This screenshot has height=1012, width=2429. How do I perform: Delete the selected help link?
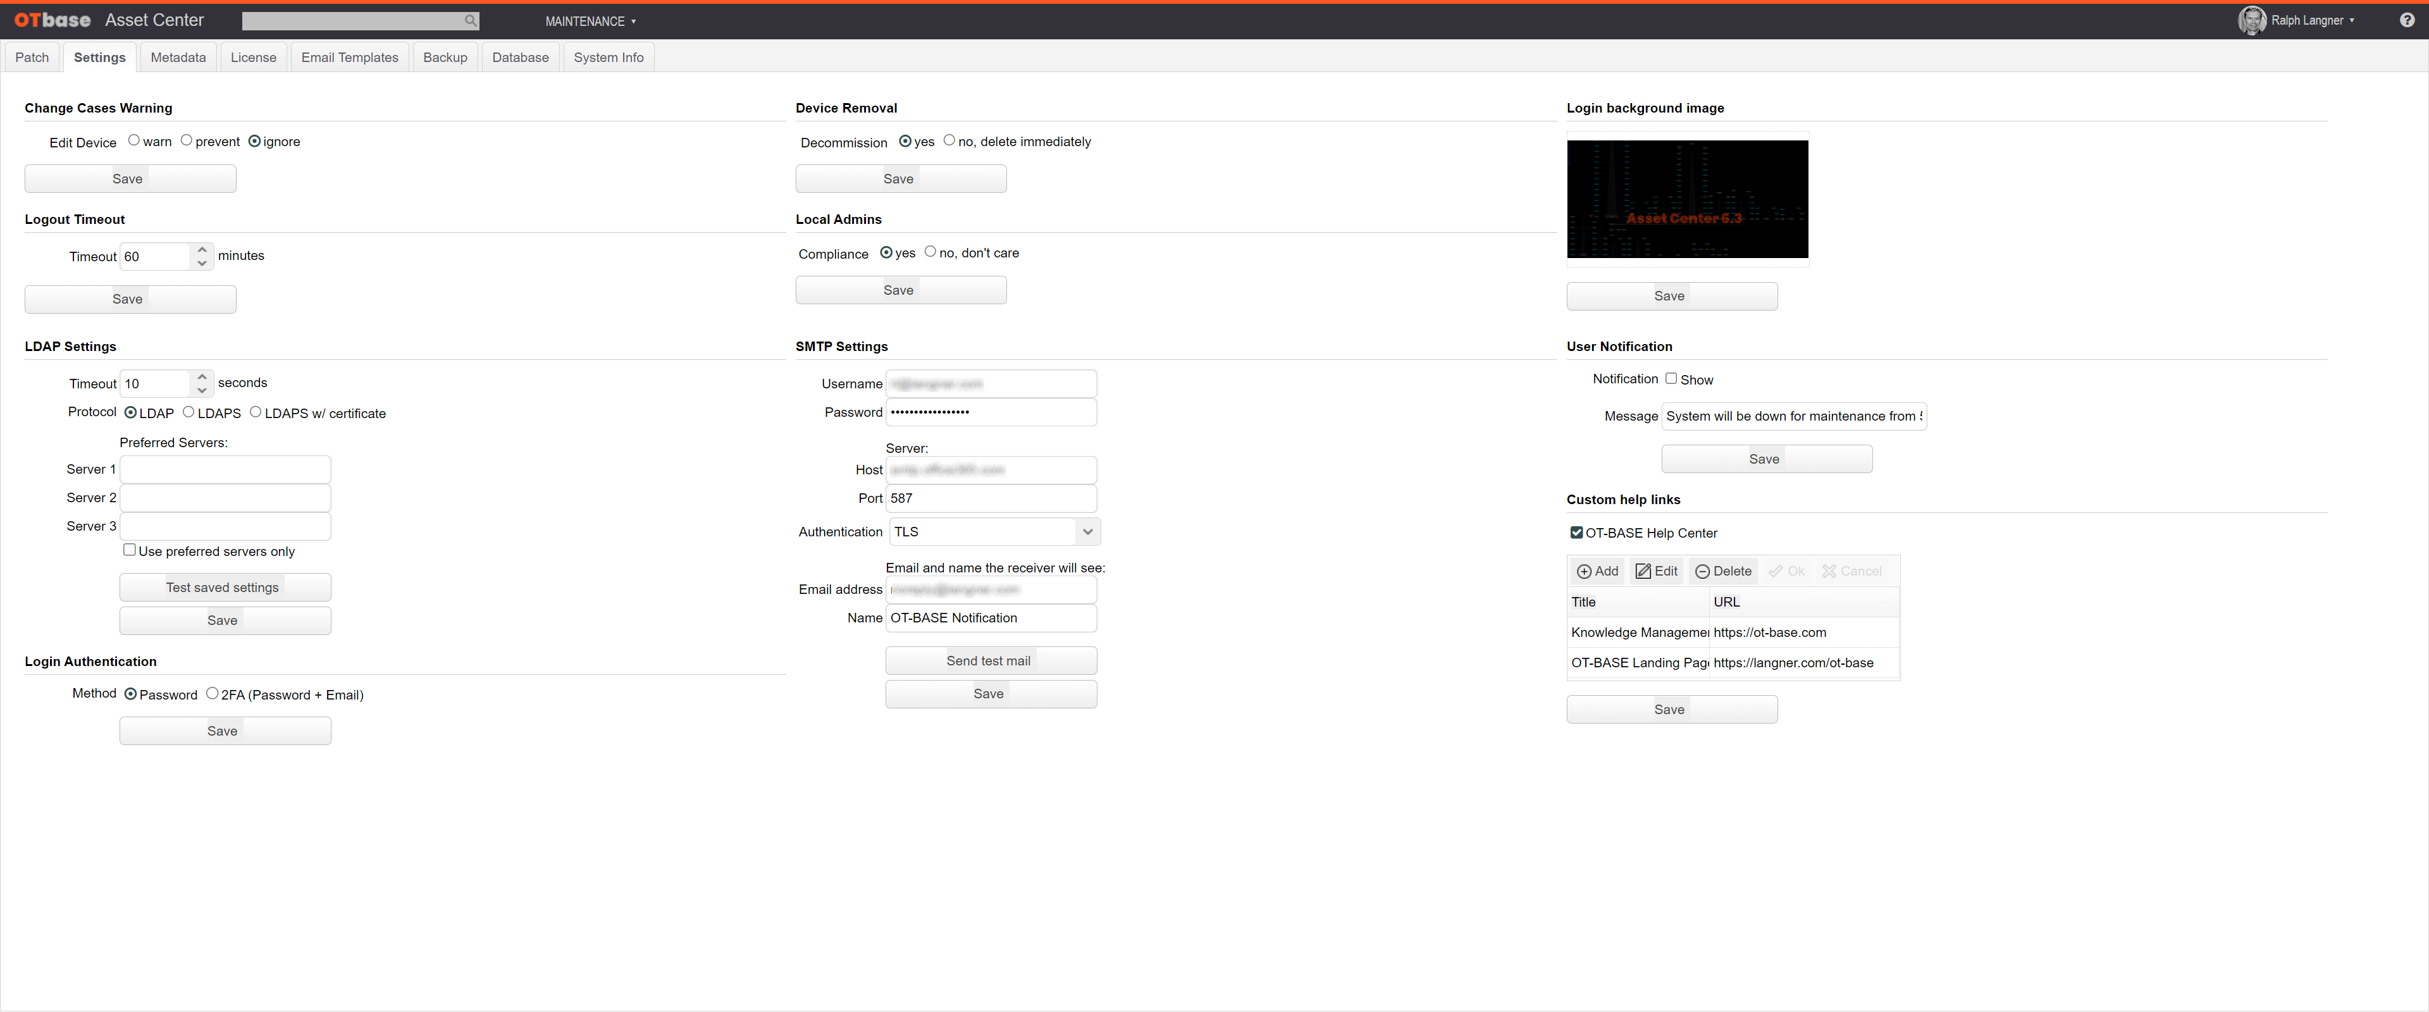click(1722, 571)
